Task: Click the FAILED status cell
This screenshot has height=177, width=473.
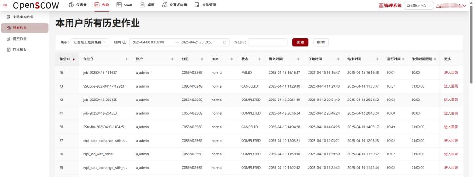Action: pyautogui.click(x=247, y=72)
